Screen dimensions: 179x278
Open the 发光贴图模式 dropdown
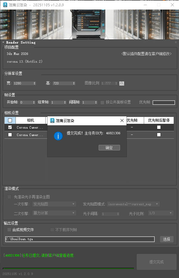pos(133,204)
